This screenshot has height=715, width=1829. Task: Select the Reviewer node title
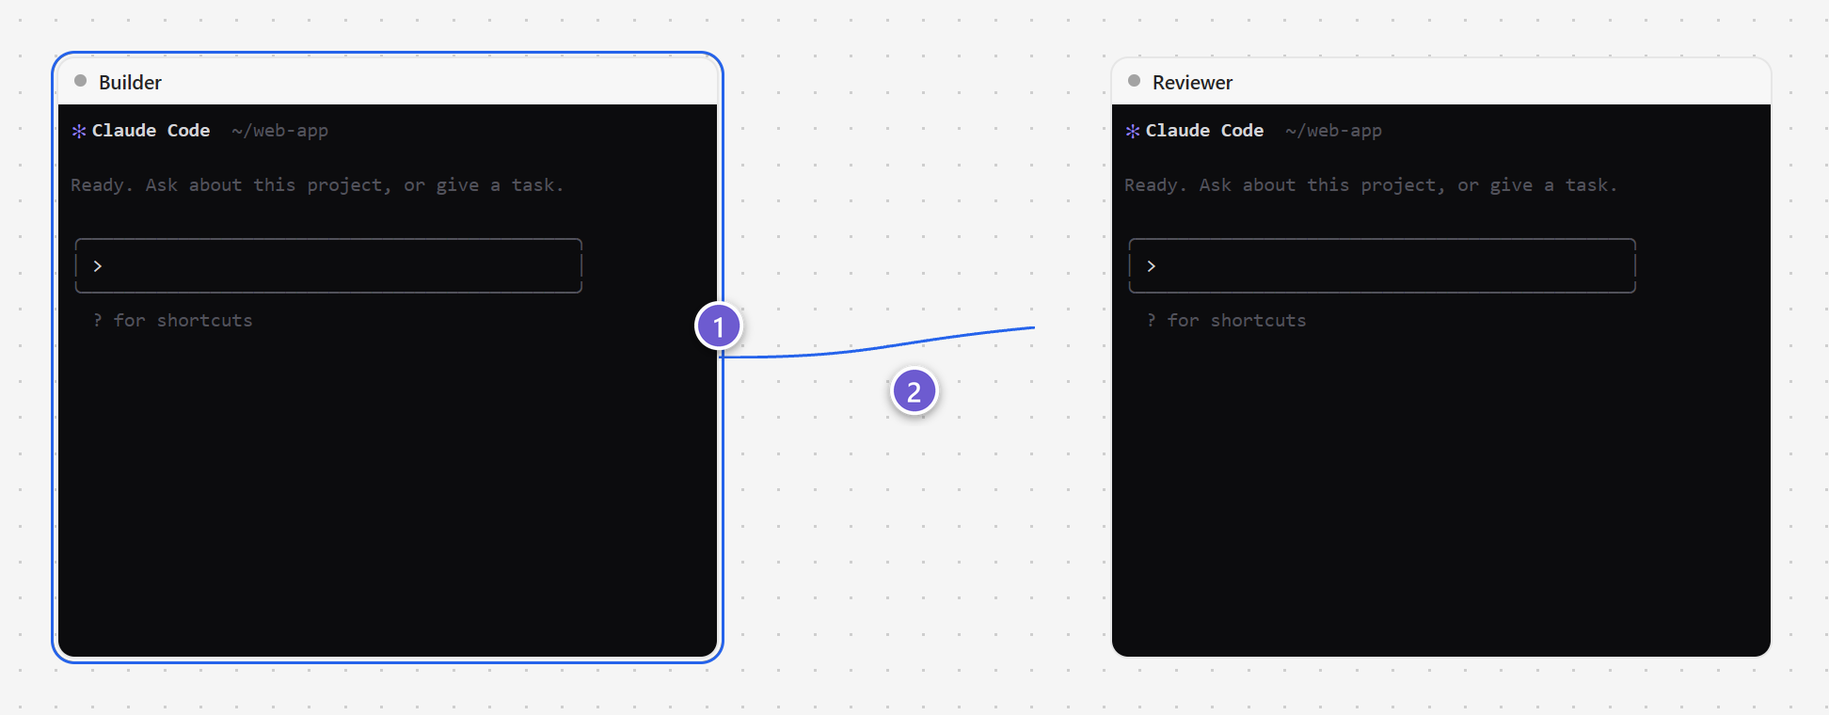pyautogui.click(x=1192, y=83)
